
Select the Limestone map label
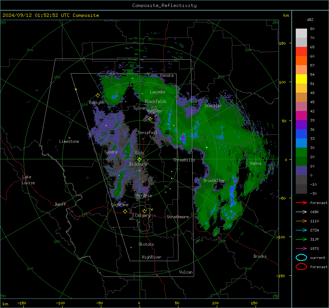pyautogui.click(x=69, y=141)
